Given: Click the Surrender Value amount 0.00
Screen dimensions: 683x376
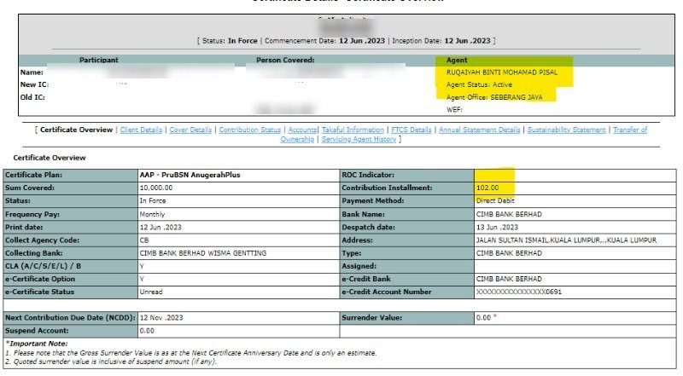Looking at the screenshot, I should tap(483, 318).
